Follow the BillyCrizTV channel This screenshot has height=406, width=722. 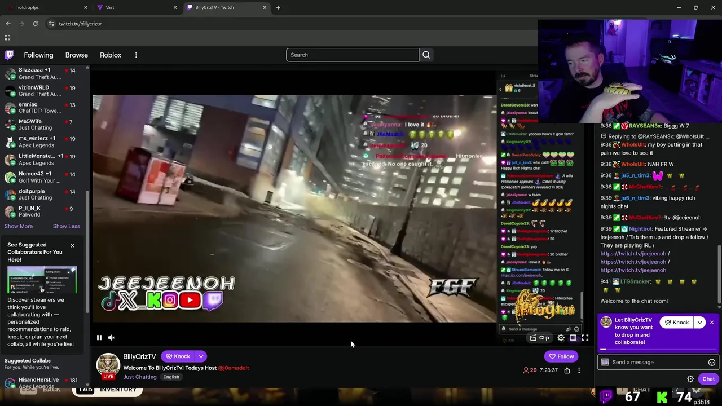click(561, 356)
